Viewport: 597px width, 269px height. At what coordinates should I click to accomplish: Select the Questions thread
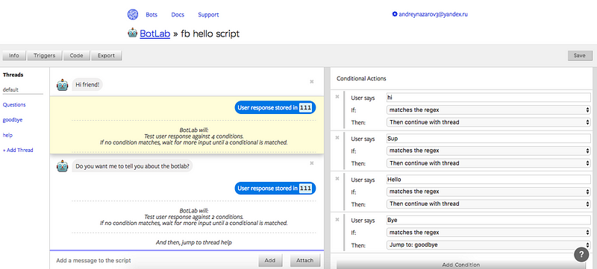tap(14, 105)
